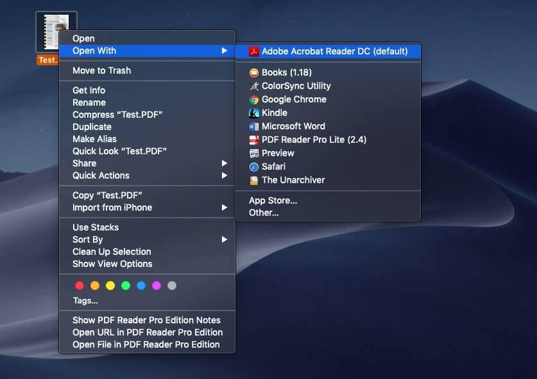Apply the red tag color

pos(80,286)
